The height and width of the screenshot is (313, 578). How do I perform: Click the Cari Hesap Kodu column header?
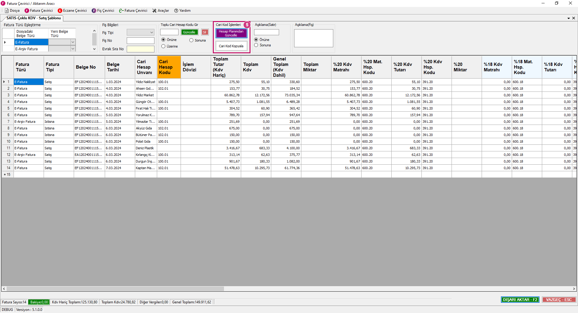click(169, 67)
